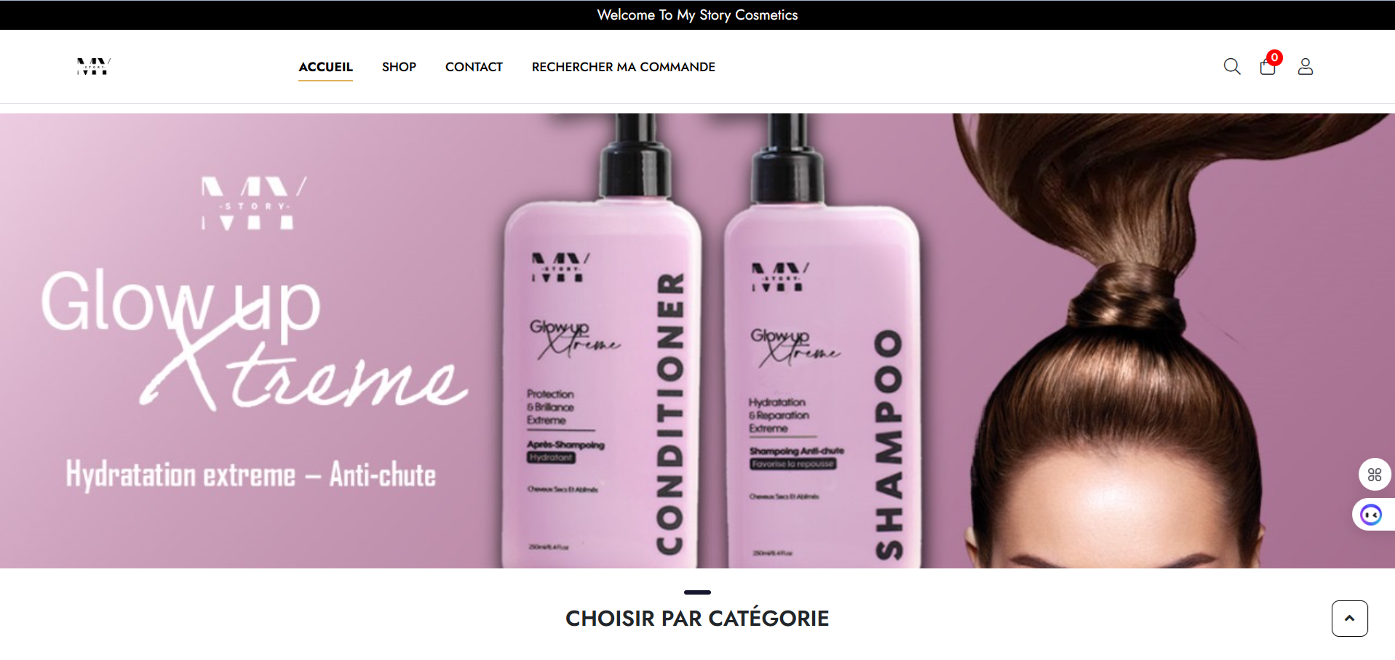
Task: Click the red cart count badge
Action: click(x=1274, y=57)
